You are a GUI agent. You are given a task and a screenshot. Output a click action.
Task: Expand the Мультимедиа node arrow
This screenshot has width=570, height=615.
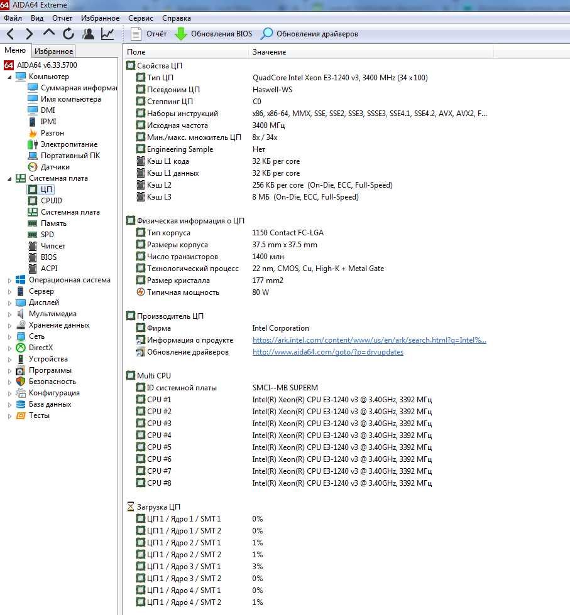point(9,314)
